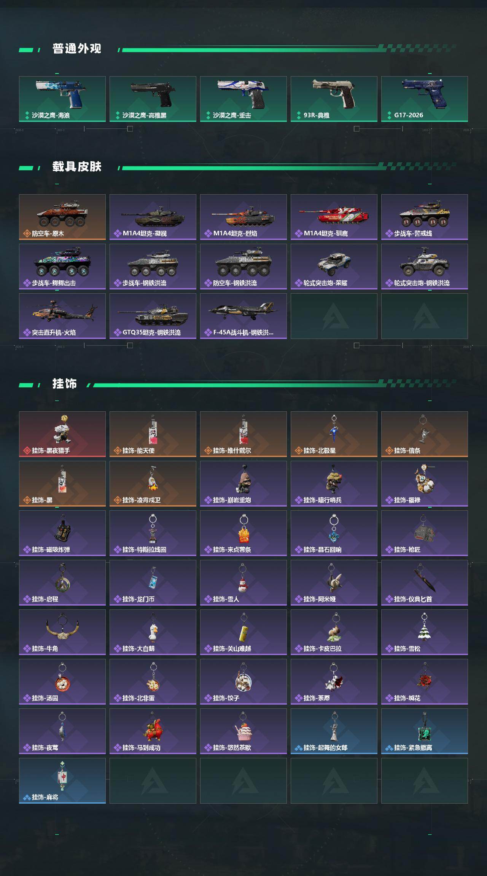487x876 pixels.
Task: Choose the 挂饰-来点薯条 fries charm
Action: tap(243, 533)
